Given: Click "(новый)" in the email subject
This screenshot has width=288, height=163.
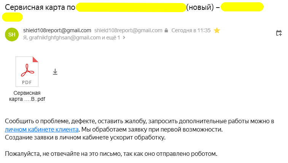Looking at the screenshot, I should coord(200,7).
